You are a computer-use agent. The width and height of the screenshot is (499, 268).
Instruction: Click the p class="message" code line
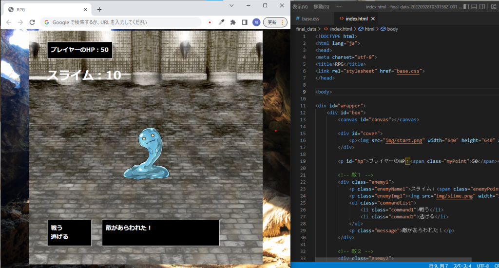tap(402, 231)
